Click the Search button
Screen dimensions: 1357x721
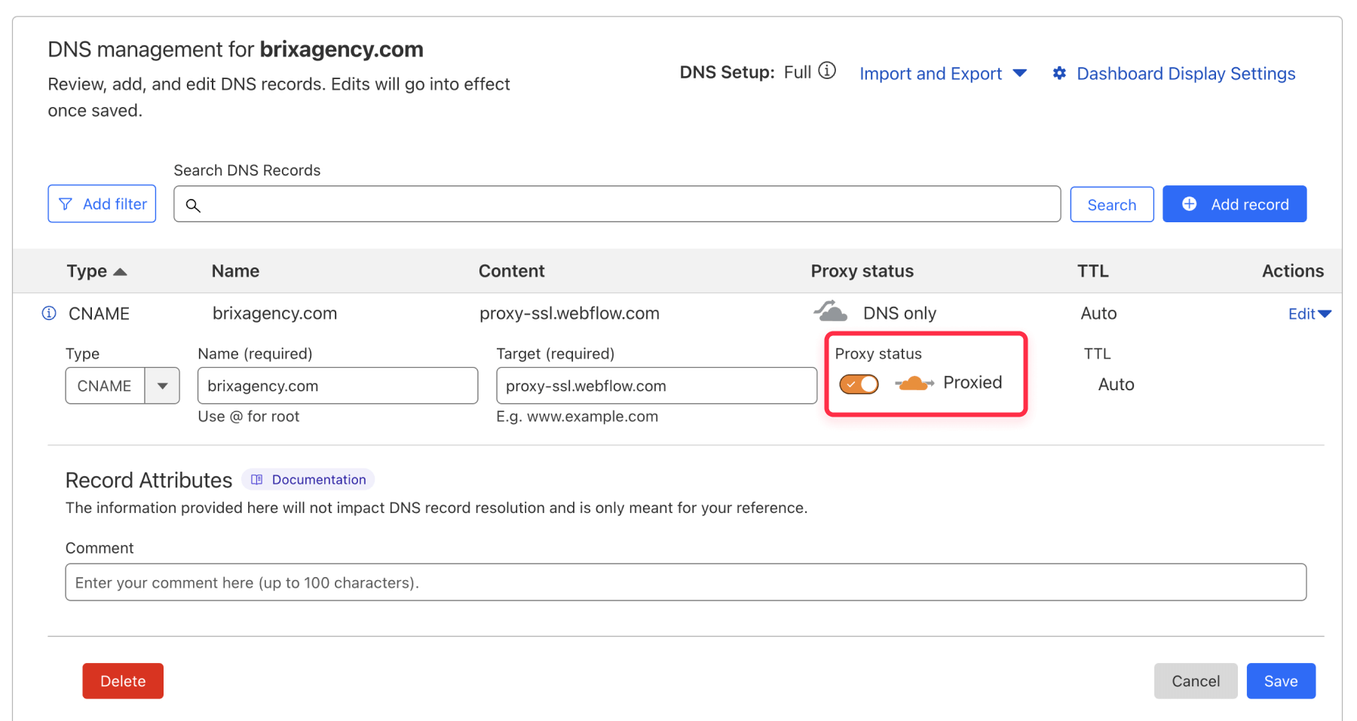click(x=1111, y=204)
